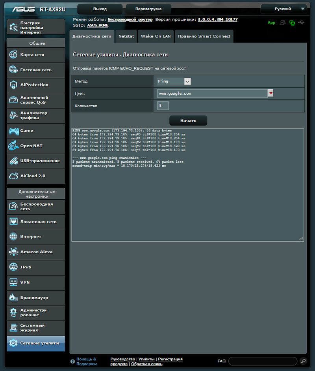Open the Руководство link
Screen dimensions: 315x371
(122, 359)
